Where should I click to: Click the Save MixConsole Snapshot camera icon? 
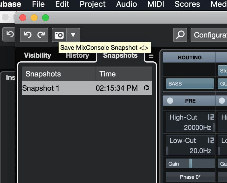tap(59, 35)
